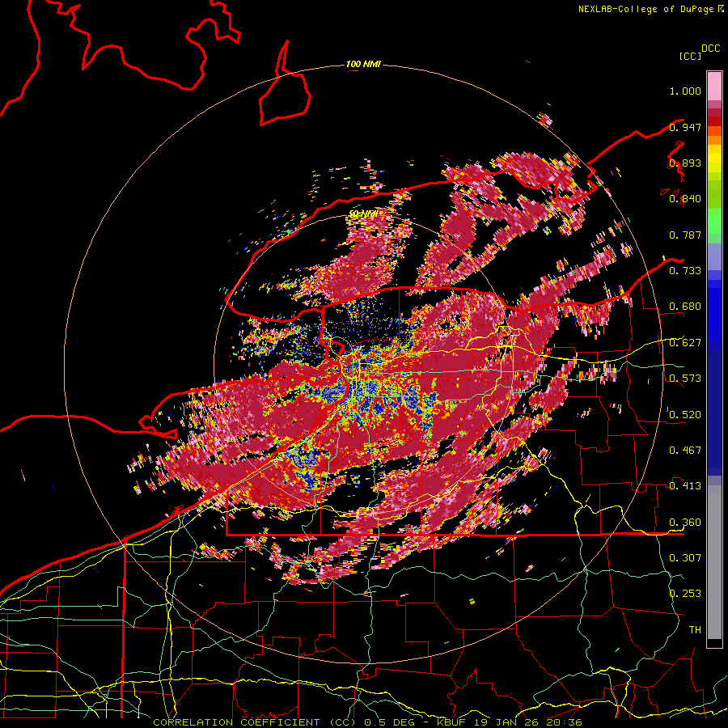This screenshot has height=728, width=728.
Task: Click the 0.413 scale value
Action: tap(685, 486)
